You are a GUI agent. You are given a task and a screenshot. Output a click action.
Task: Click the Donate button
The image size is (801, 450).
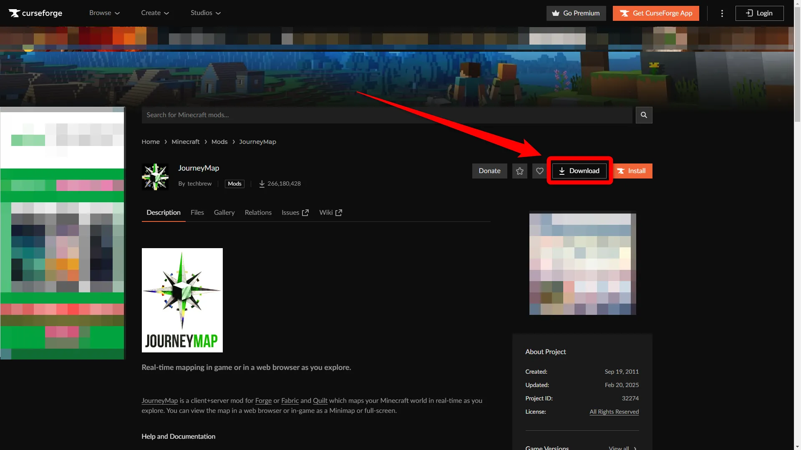click(x=489, y=171)
